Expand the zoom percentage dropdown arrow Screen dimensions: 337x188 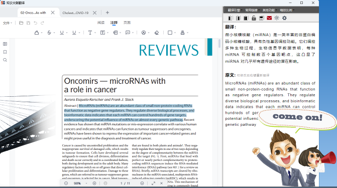click(x=86, y=183)
